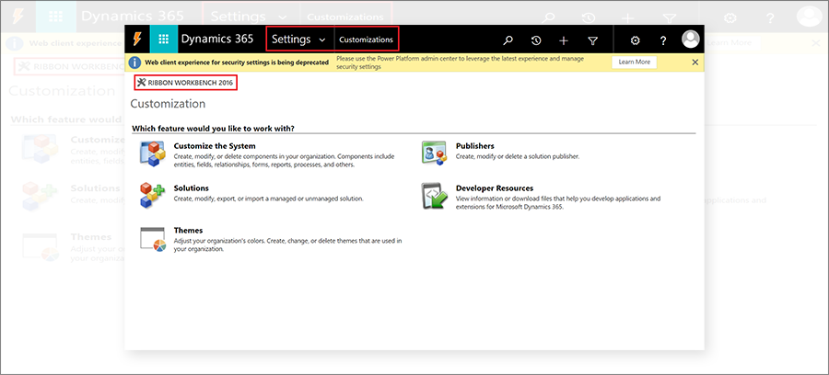Open Customize the System link

[x=215, y=146]
